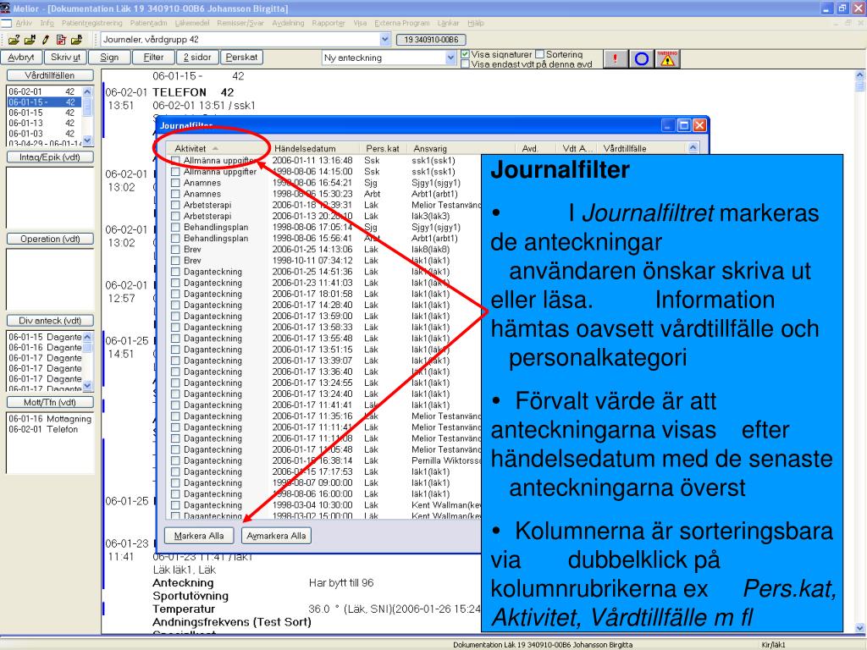
Task: Click the blue circle icon
Action: pos(642,58)
